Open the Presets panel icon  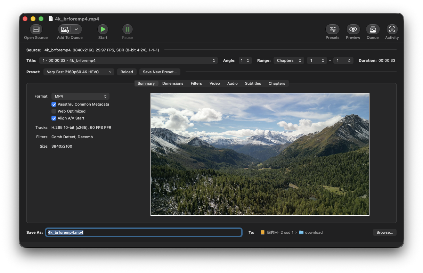point(332,30)
